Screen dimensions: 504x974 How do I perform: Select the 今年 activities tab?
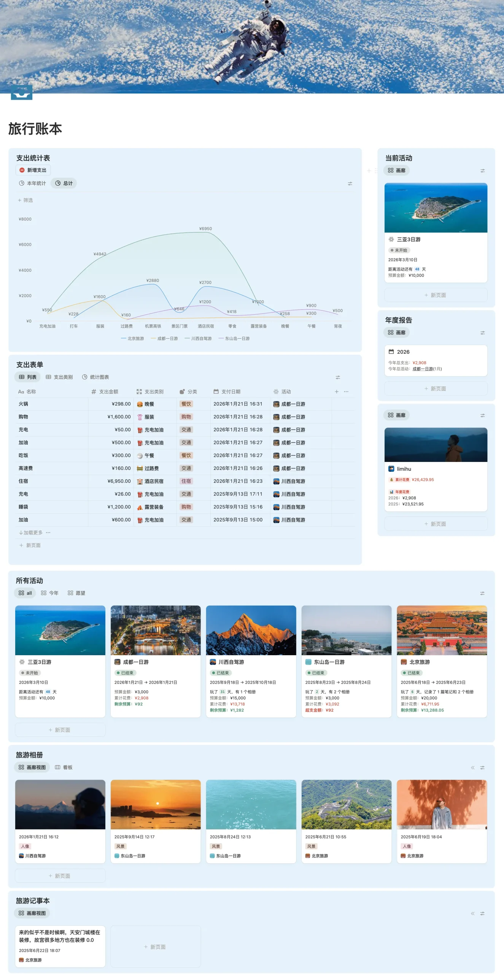[x=50, y=593]
